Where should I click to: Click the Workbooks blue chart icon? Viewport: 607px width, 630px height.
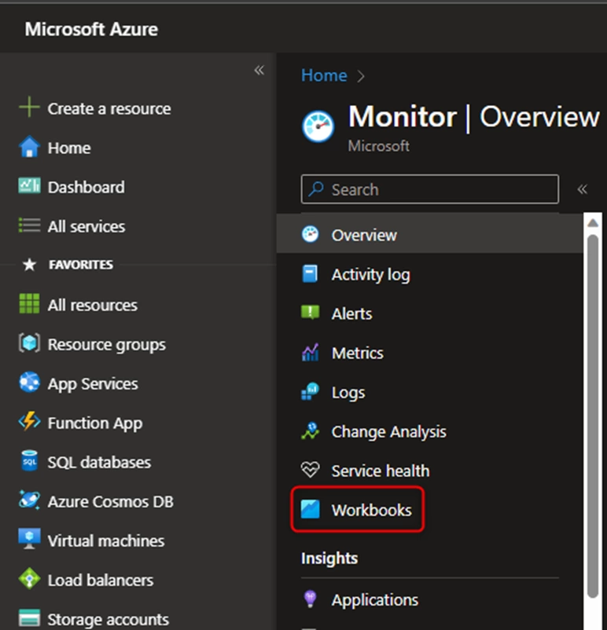pyautogui.click(x=310, y=510)
